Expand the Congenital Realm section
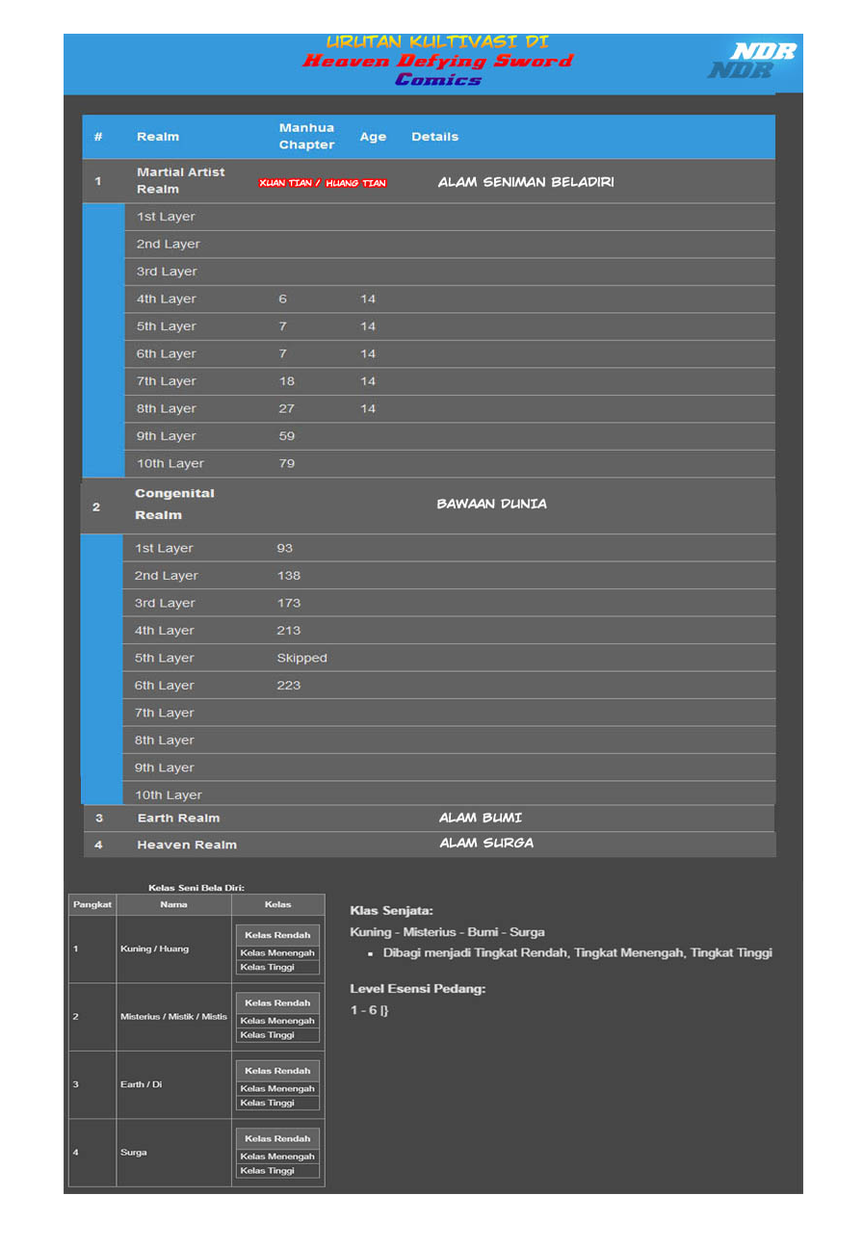This screenshot has width=863, height=1248. pyautogui.click(x=174, y=504)
